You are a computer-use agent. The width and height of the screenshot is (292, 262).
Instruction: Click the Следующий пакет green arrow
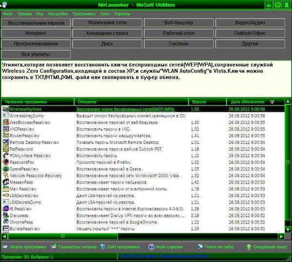pos(249,247)
